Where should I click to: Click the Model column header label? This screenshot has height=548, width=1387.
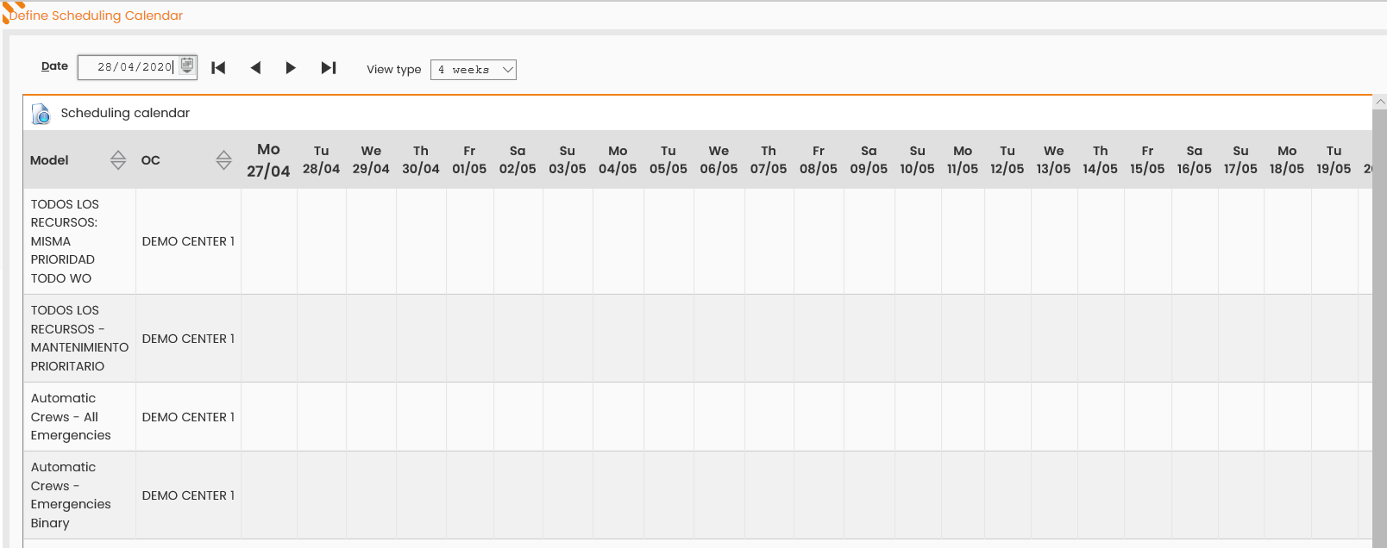click(x=49, y=160)
